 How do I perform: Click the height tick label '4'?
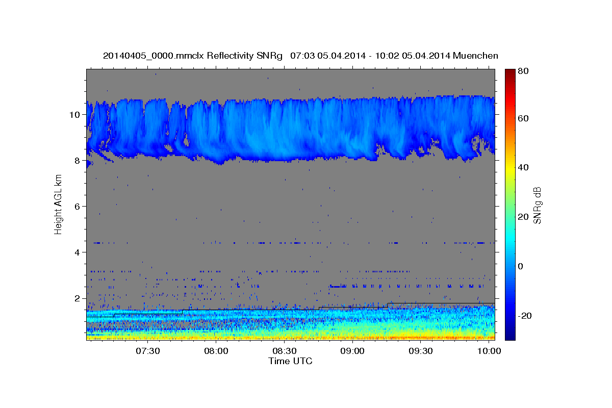78,252
